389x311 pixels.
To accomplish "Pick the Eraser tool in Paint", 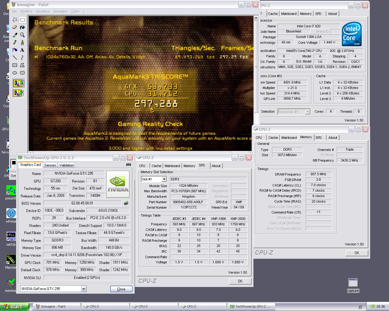I will tap(15, 27).
